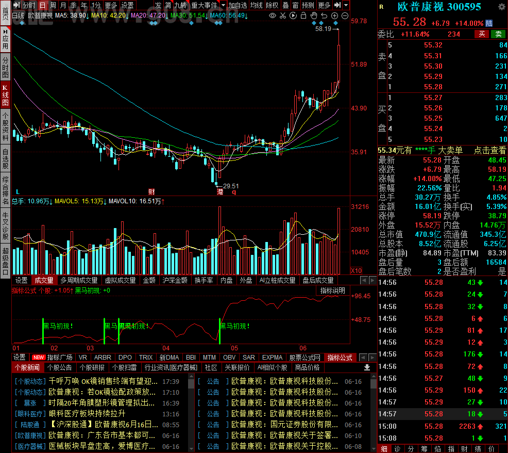Click the undo arrow icon
This screenshot has height=453, width=508.
click(324, 15)
